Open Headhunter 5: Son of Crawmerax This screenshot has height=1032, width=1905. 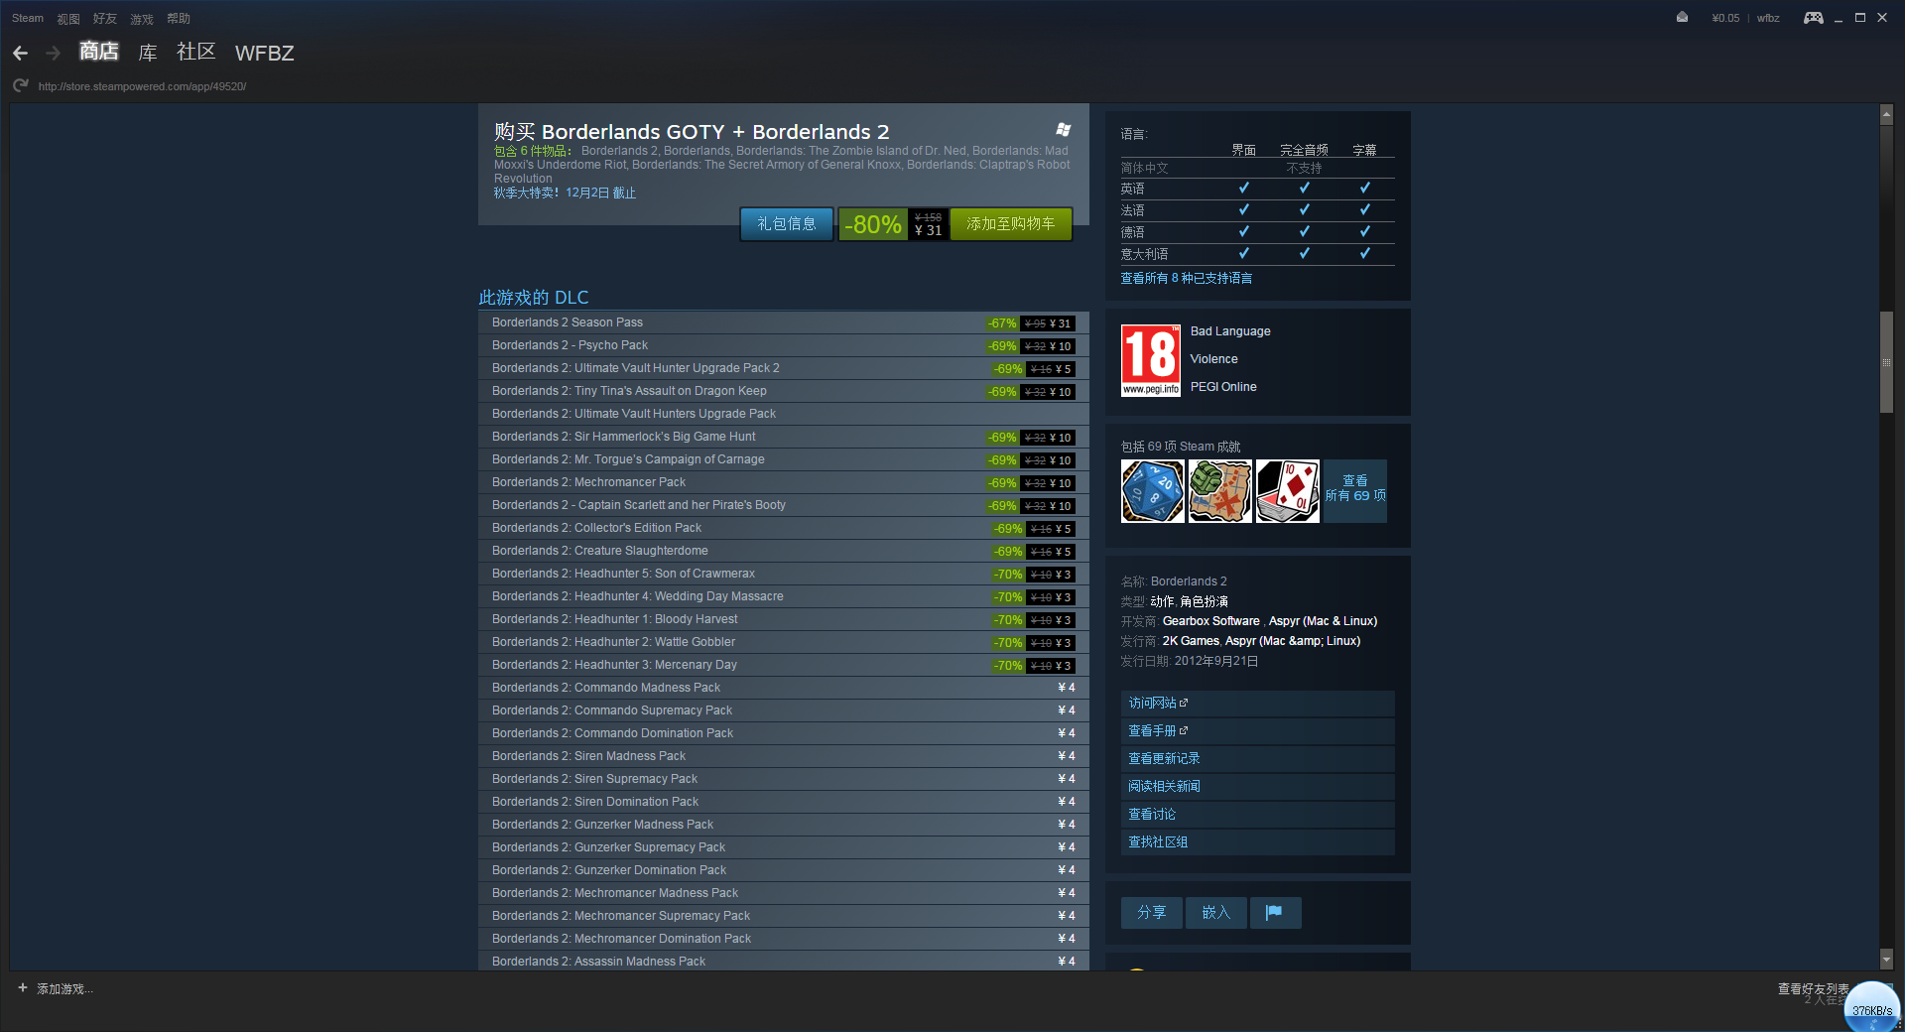click(x=784, y=574)
